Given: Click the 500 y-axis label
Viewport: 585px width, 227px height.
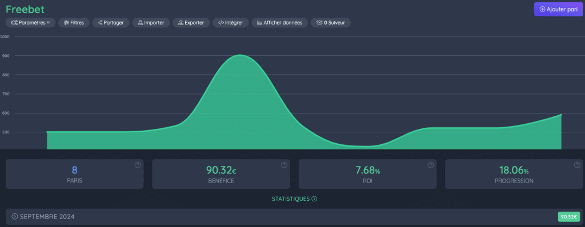Looking at the screenshot, I should click(x=6, y=132).
